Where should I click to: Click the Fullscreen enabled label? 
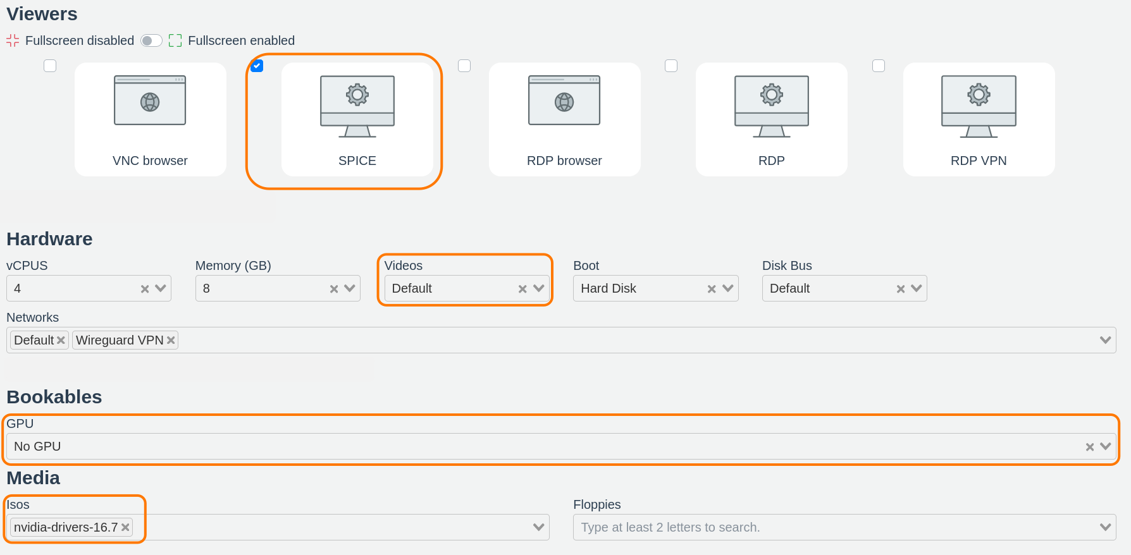click(x=241, y=40)
